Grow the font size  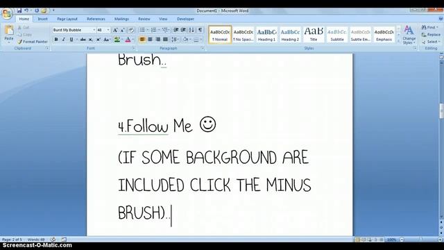(x=115, y=30)
